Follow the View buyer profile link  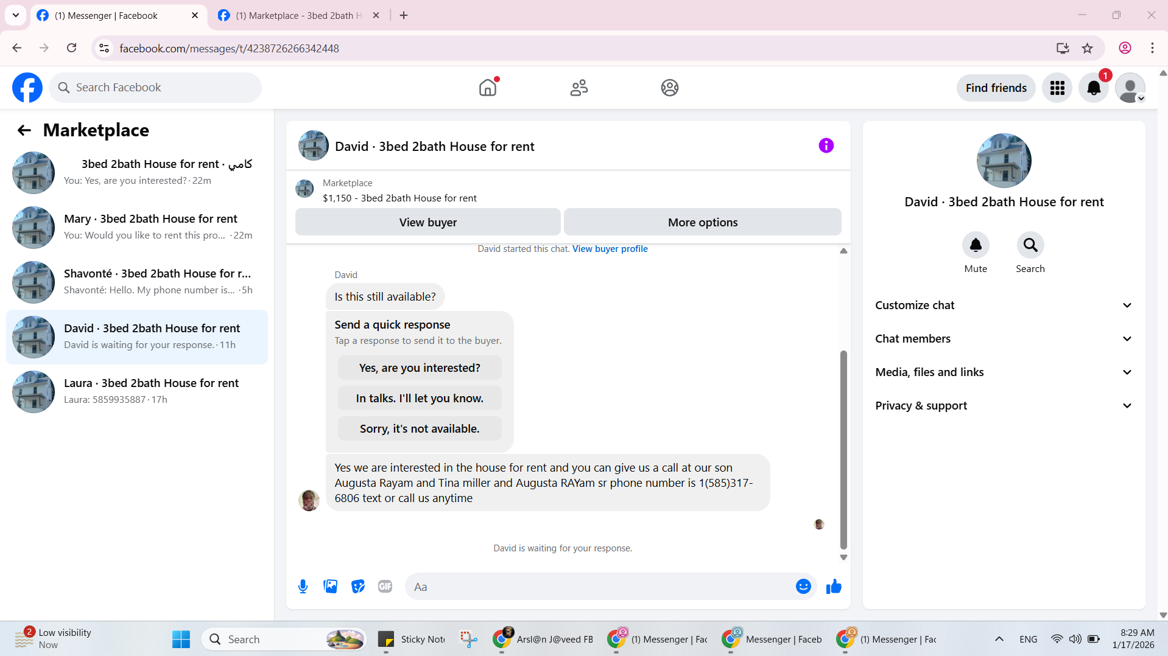[610, 249]
